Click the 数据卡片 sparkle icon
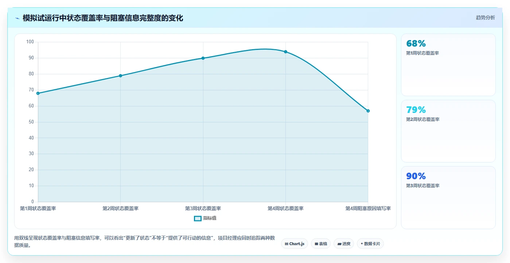 tap(362, 244)
